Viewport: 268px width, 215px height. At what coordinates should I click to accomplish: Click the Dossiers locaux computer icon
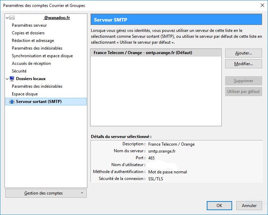click(x=12, y=79)
